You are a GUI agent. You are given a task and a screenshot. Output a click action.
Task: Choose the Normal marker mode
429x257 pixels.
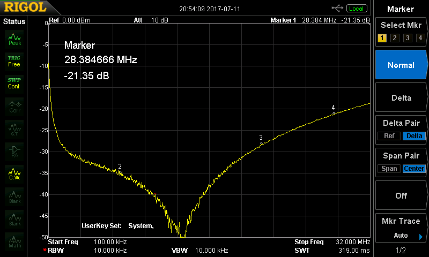pos(401,65)
